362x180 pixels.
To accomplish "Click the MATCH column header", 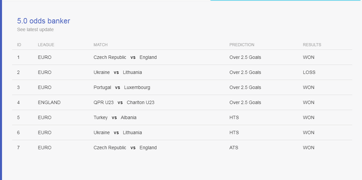I will point(100,44).
